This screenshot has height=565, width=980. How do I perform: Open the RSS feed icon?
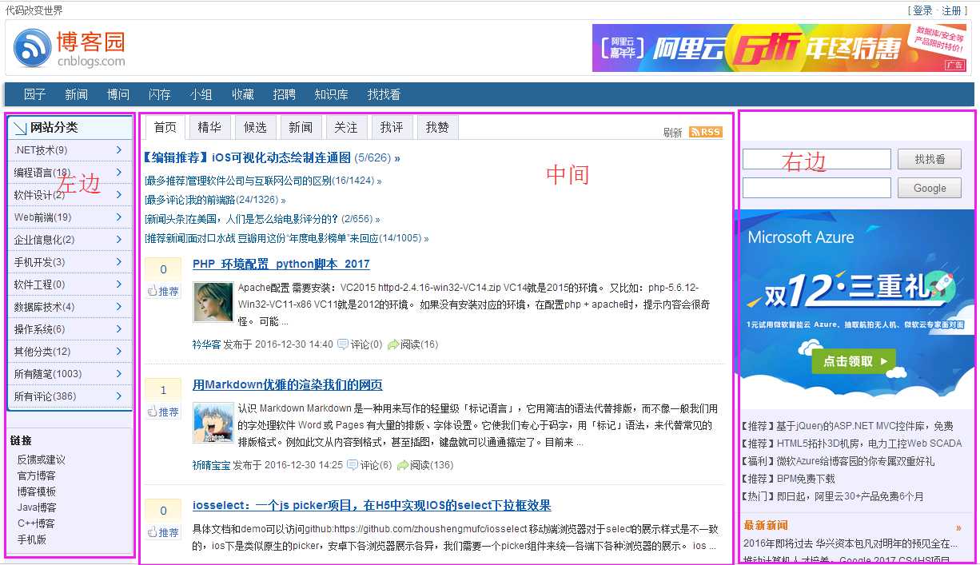(x=705, y=132)
